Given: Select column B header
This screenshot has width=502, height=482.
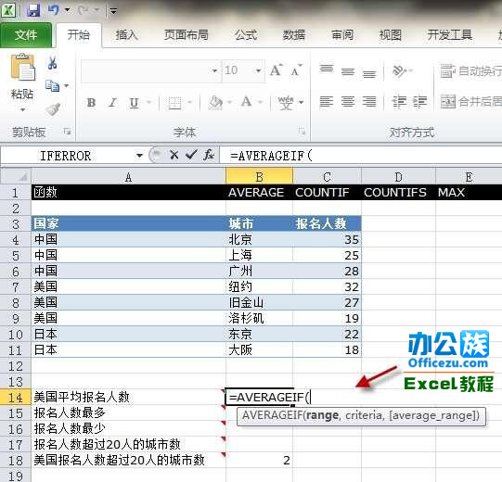Looking at the screenshot, I should [259, 176].
